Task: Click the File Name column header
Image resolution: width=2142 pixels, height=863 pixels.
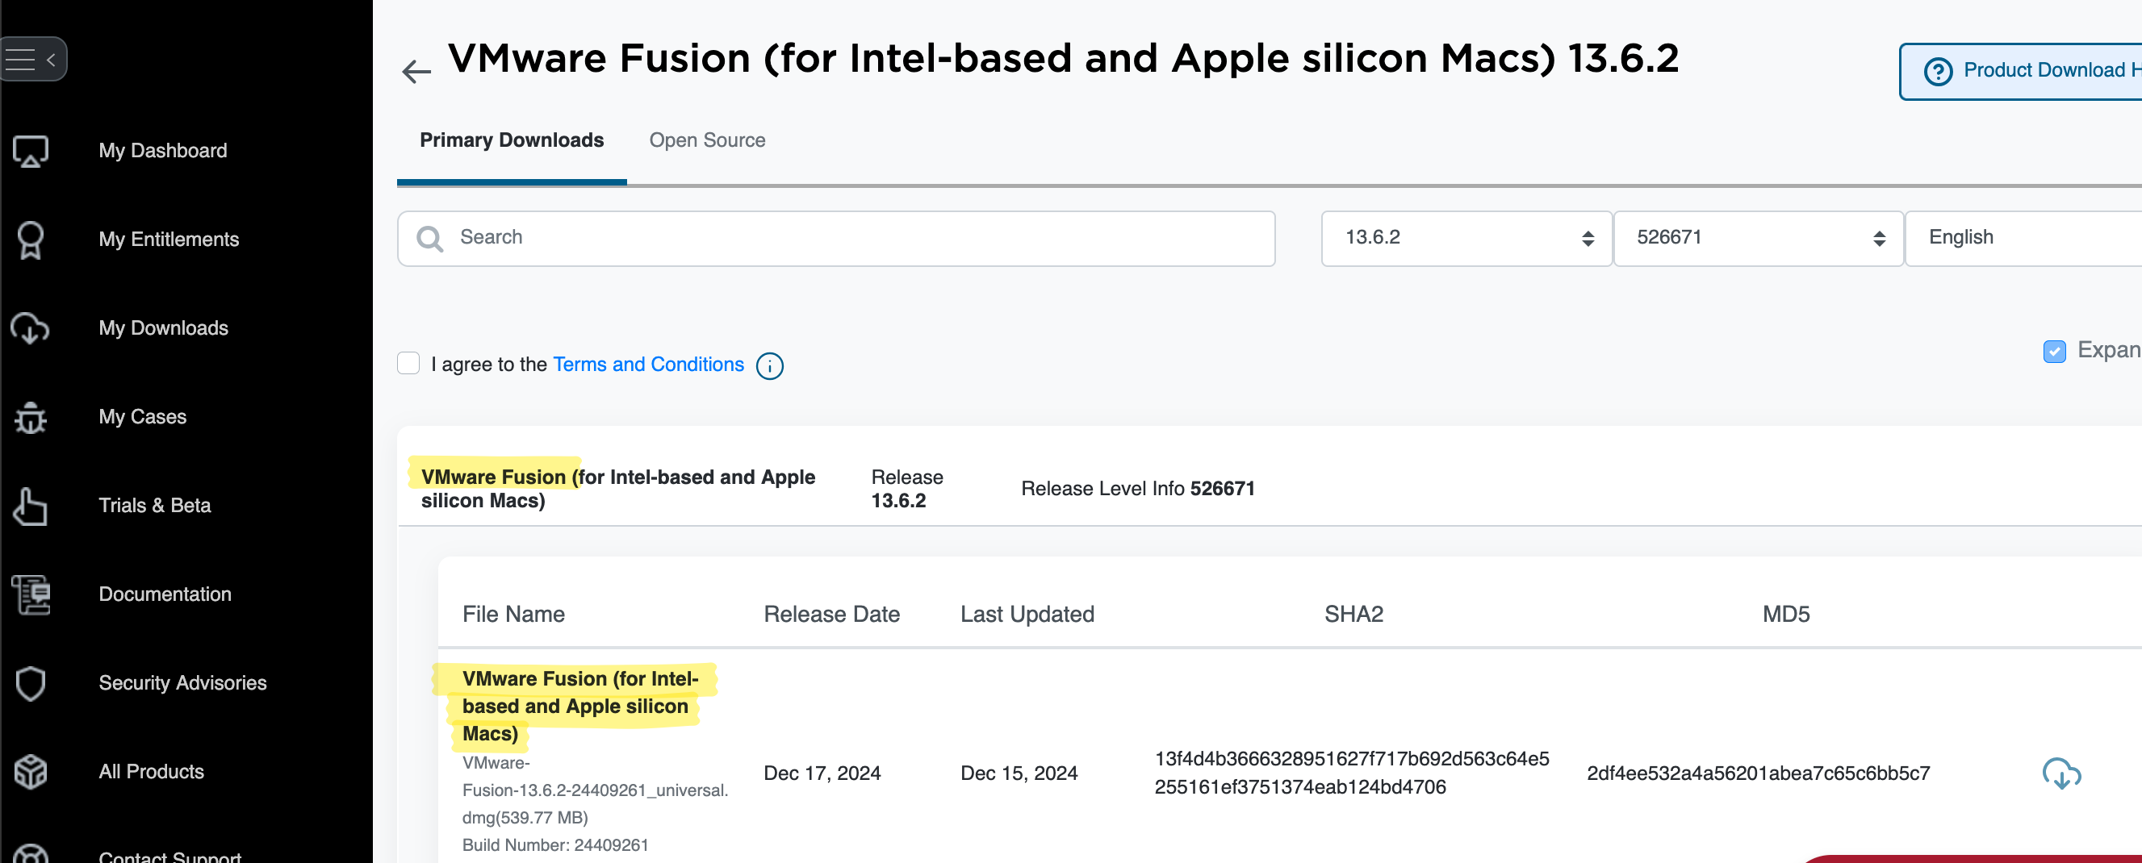Action: (513, 615)
